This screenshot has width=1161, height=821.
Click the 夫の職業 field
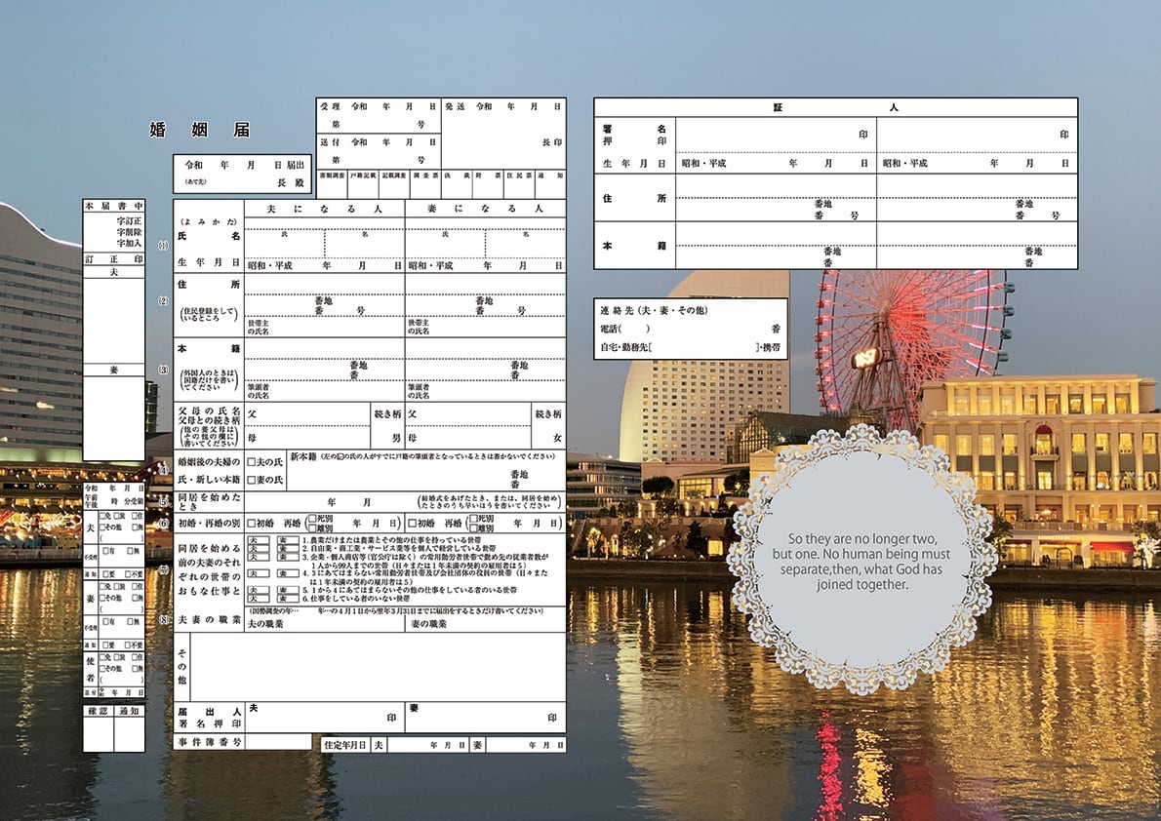pyautogui.click(x=324, y=624)
